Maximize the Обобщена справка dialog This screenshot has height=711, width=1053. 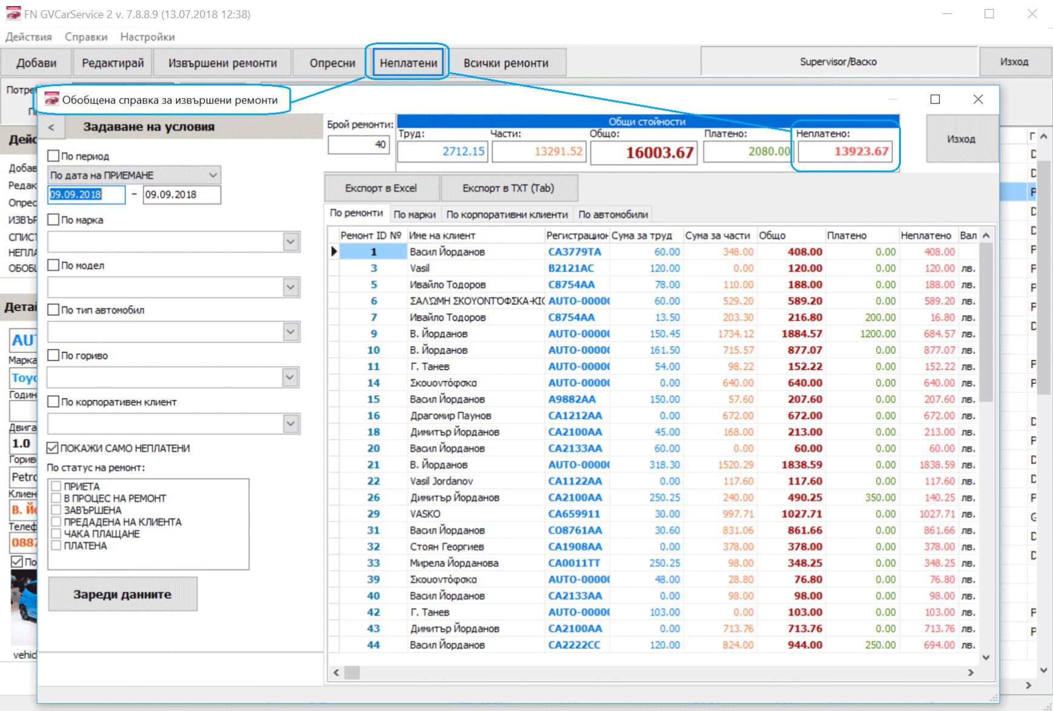pos(935,99)
